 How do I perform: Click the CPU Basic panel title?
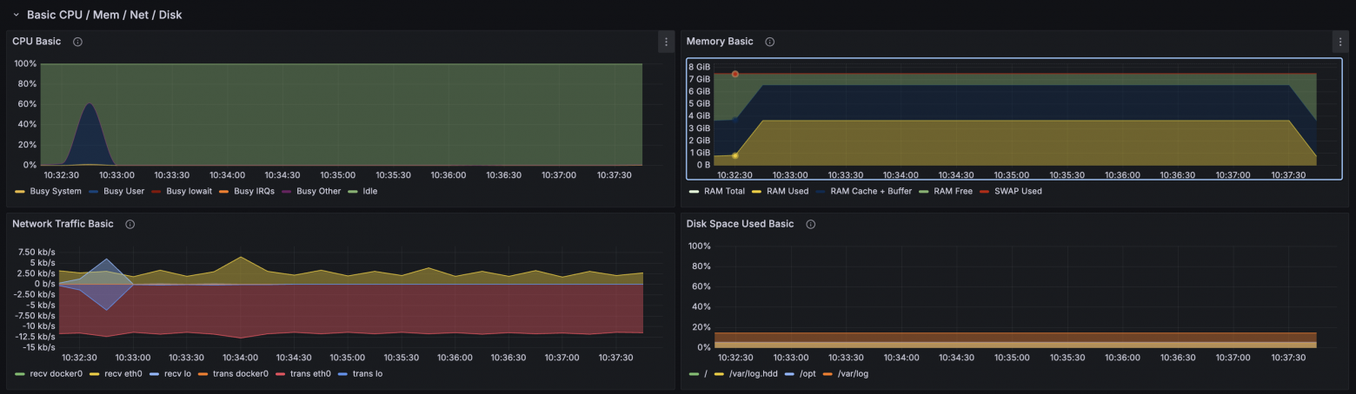click(37, 42)
